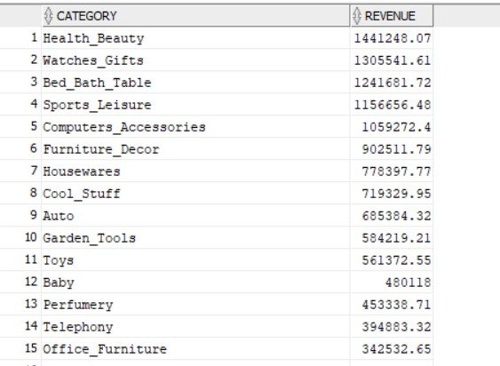Image resolution: width=500 pixels, height=366 pixels.
Task: Click revenue value 1305541.61
Action: pyautogui.click(x=393, y=60)
